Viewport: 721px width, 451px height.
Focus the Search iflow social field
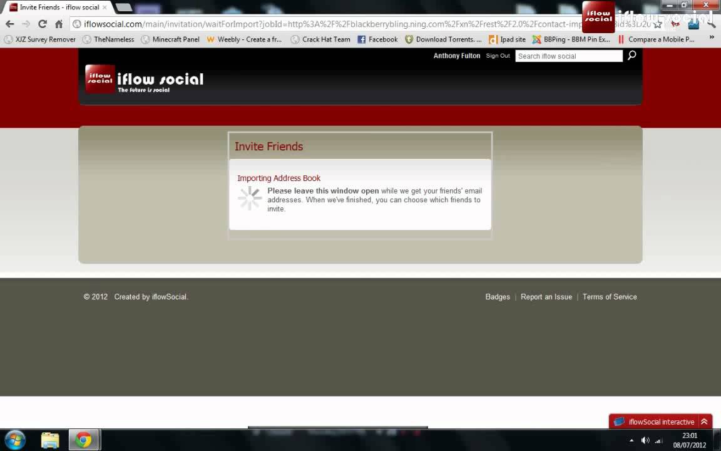click(569, 56)
